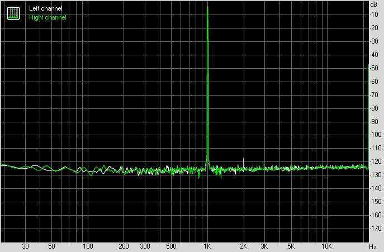Click the 100 frequency axis label

tap(88, 246)
